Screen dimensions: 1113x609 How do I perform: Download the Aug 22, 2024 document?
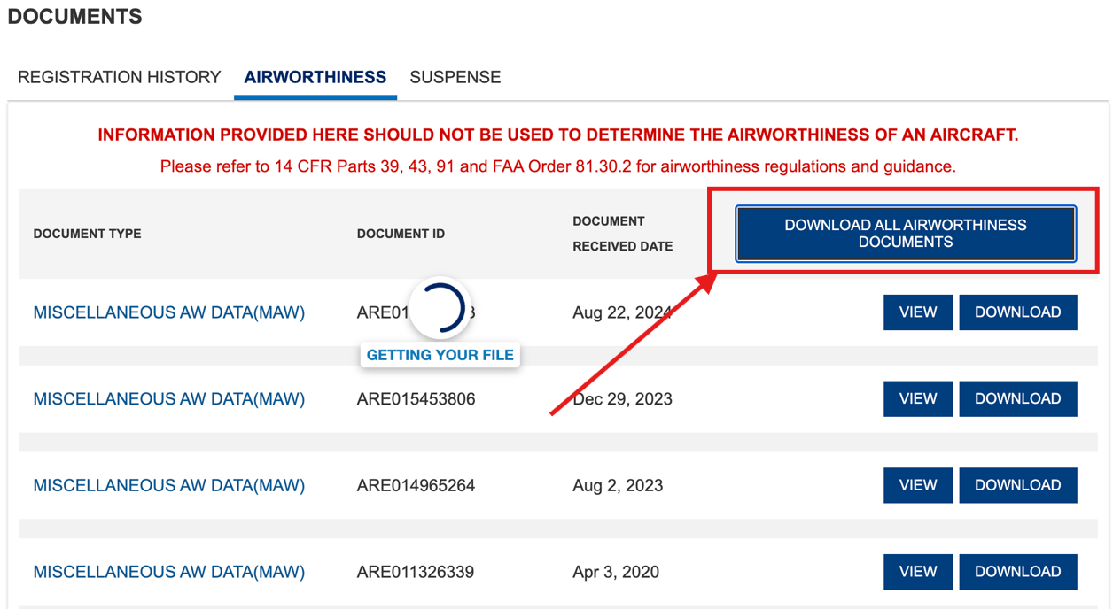[x=1017, y=312]
